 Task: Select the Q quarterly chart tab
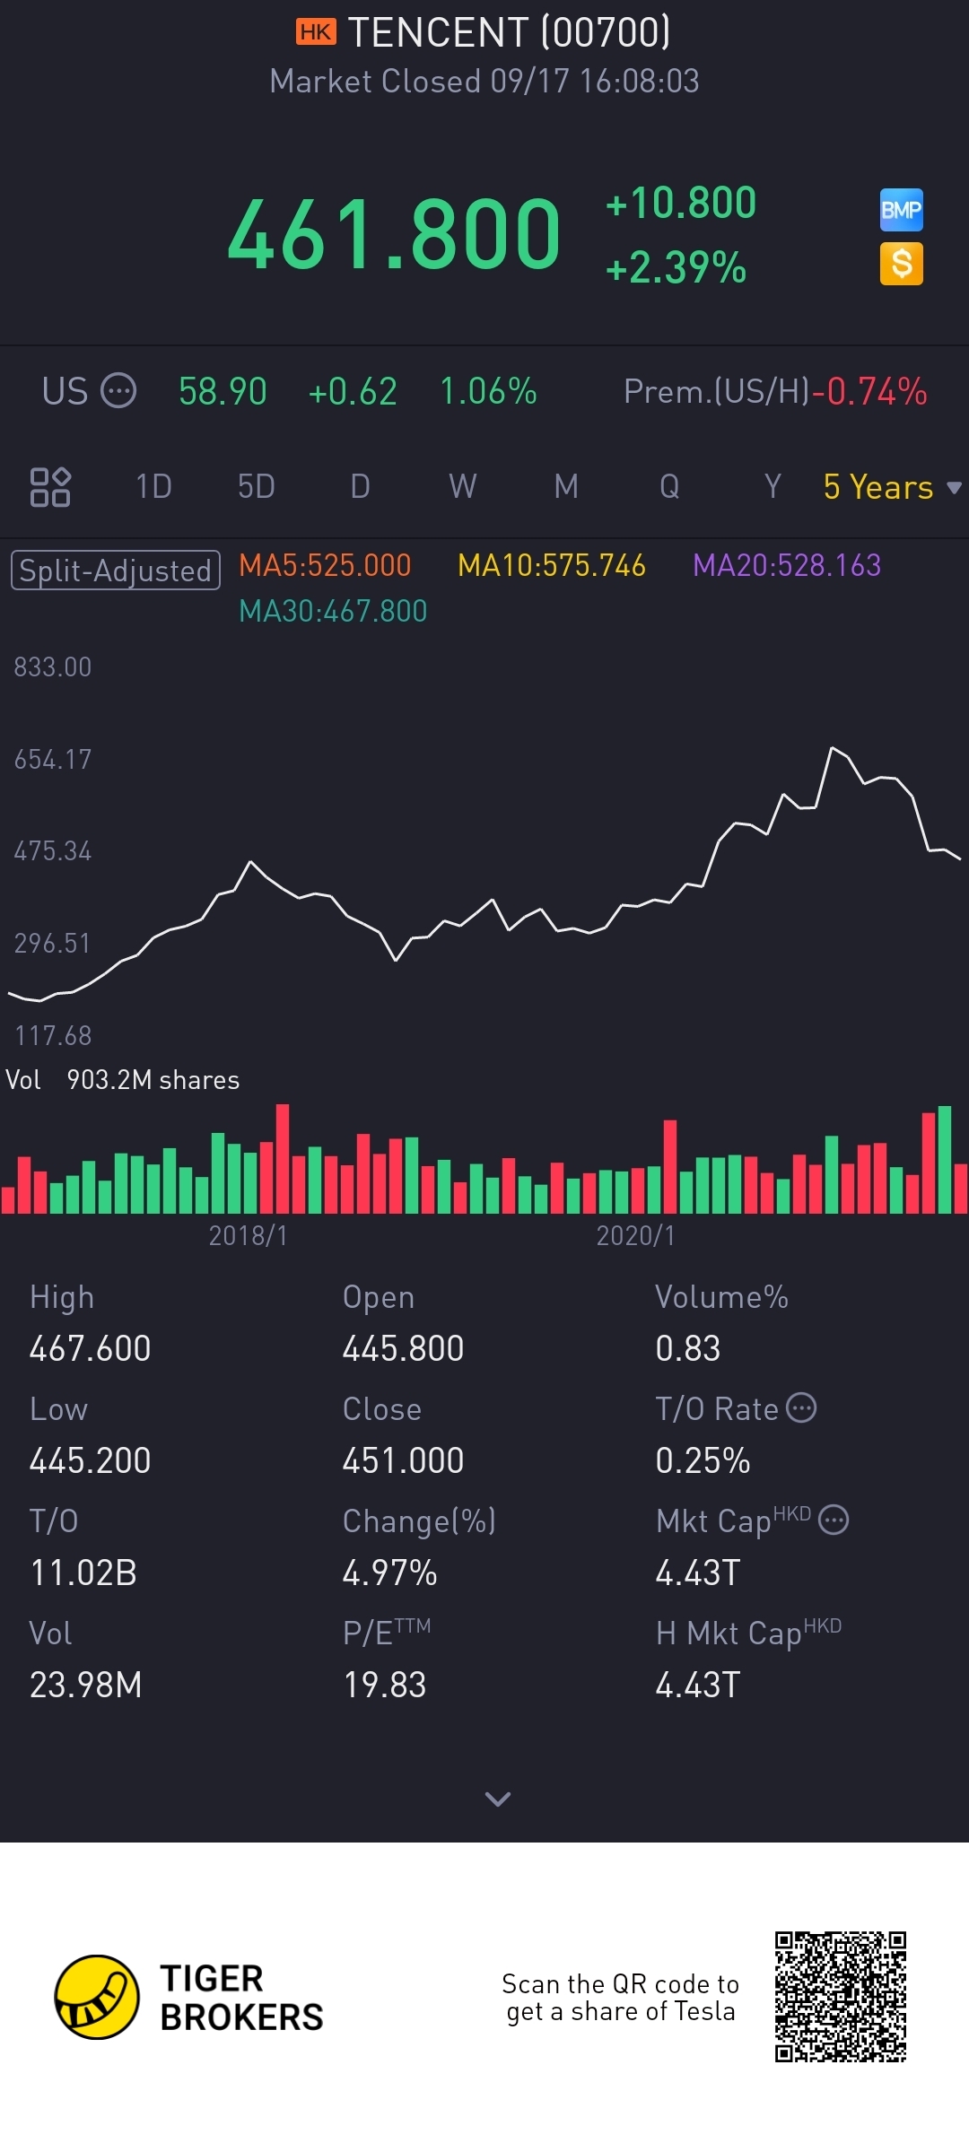tap(669, 487)
